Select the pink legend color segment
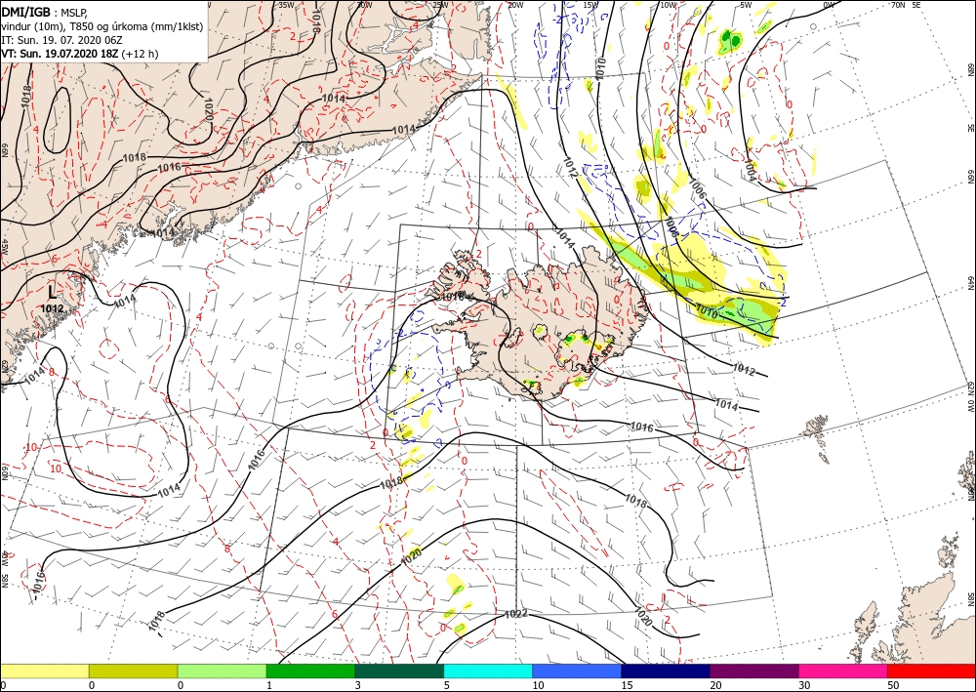This screenshot has height=692, width=976. [x=843, y=672]
